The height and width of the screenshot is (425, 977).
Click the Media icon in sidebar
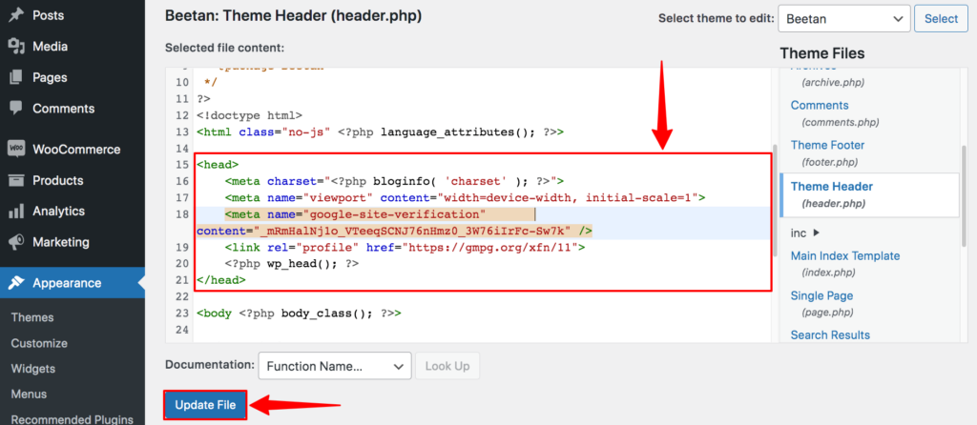16,46
